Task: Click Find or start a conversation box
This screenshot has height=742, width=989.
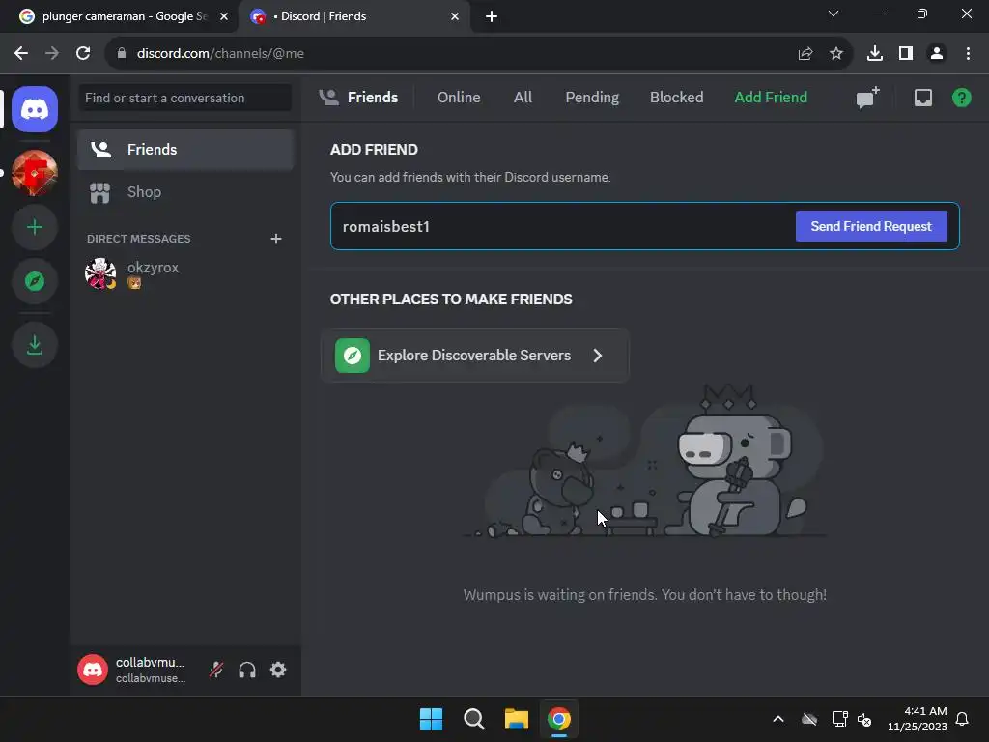Action: click(184, 98)
